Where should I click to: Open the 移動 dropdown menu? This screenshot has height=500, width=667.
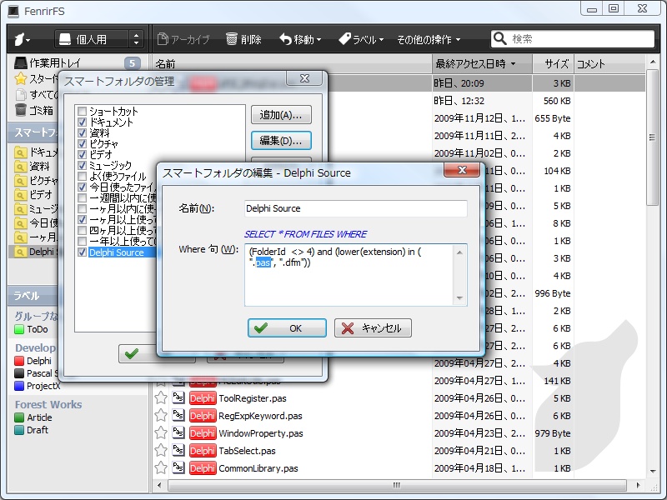[302, 37]
